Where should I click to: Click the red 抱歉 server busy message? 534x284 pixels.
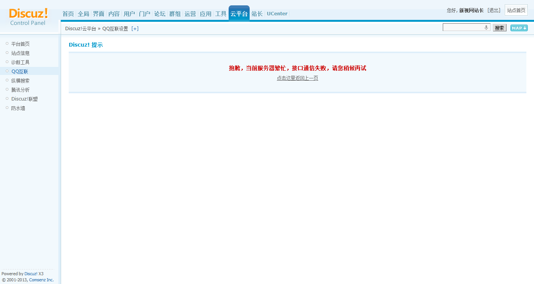(297, 68)
